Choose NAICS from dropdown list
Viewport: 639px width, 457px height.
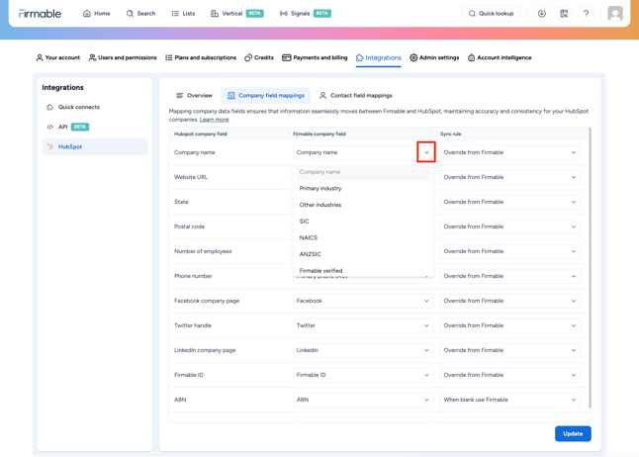(363, 237)
